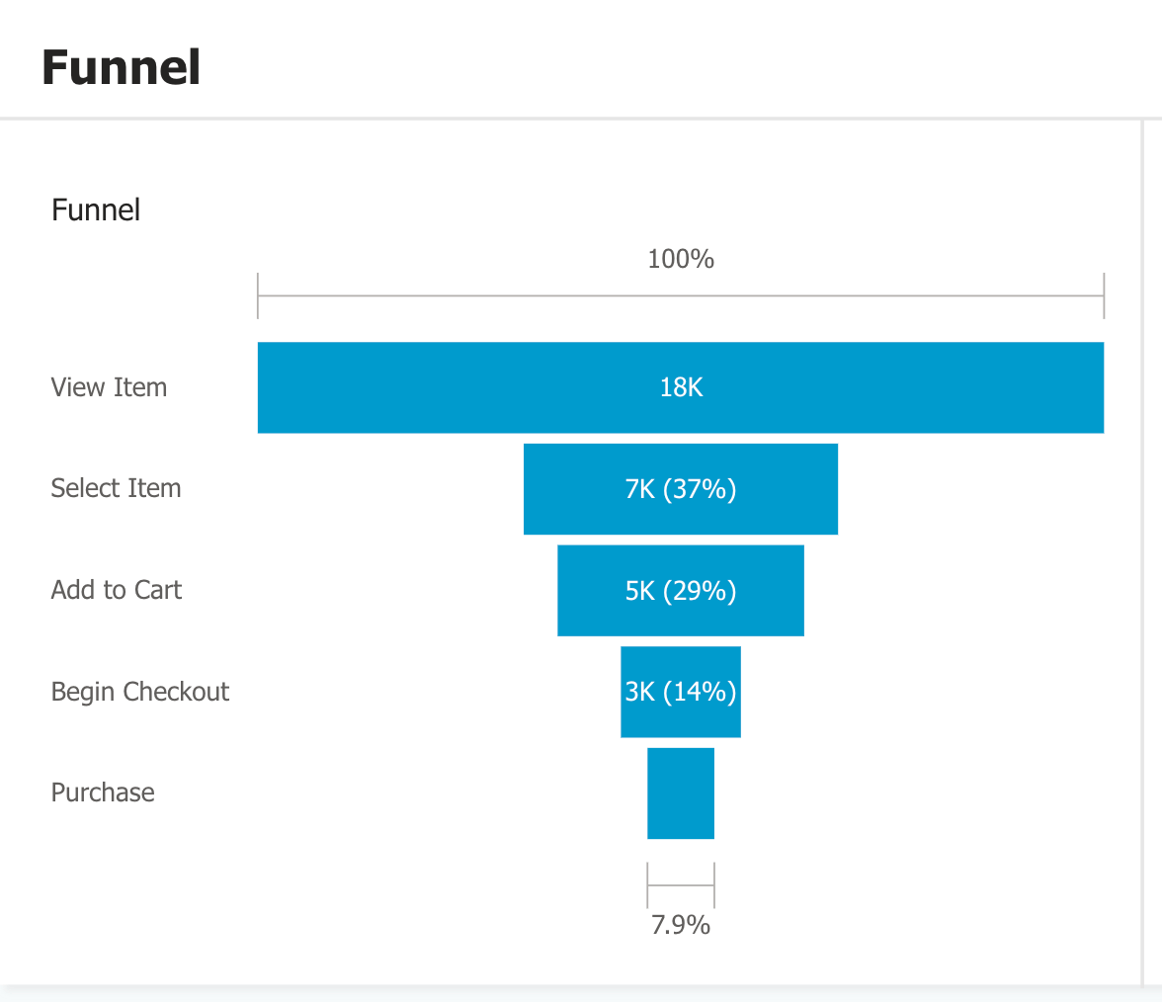Click the 100% top scale label
The height and width of the screenshot is (1002, 1162).
[x=680, y=259]
